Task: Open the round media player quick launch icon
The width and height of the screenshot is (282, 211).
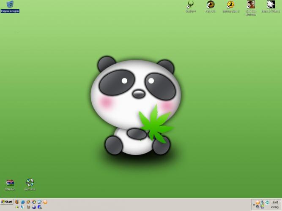Action: [x=34, y=202]
